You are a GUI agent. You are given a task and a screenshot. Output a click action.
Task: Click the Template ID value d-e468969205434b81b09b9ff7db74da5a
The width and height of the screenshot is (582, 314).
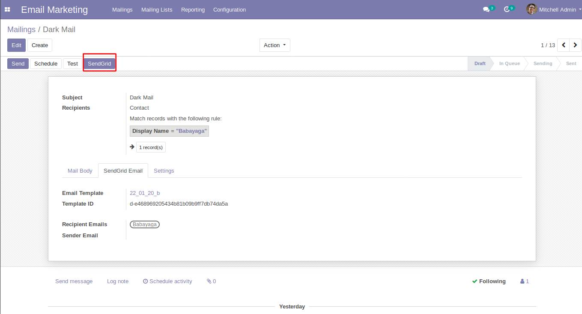[179, 204]
